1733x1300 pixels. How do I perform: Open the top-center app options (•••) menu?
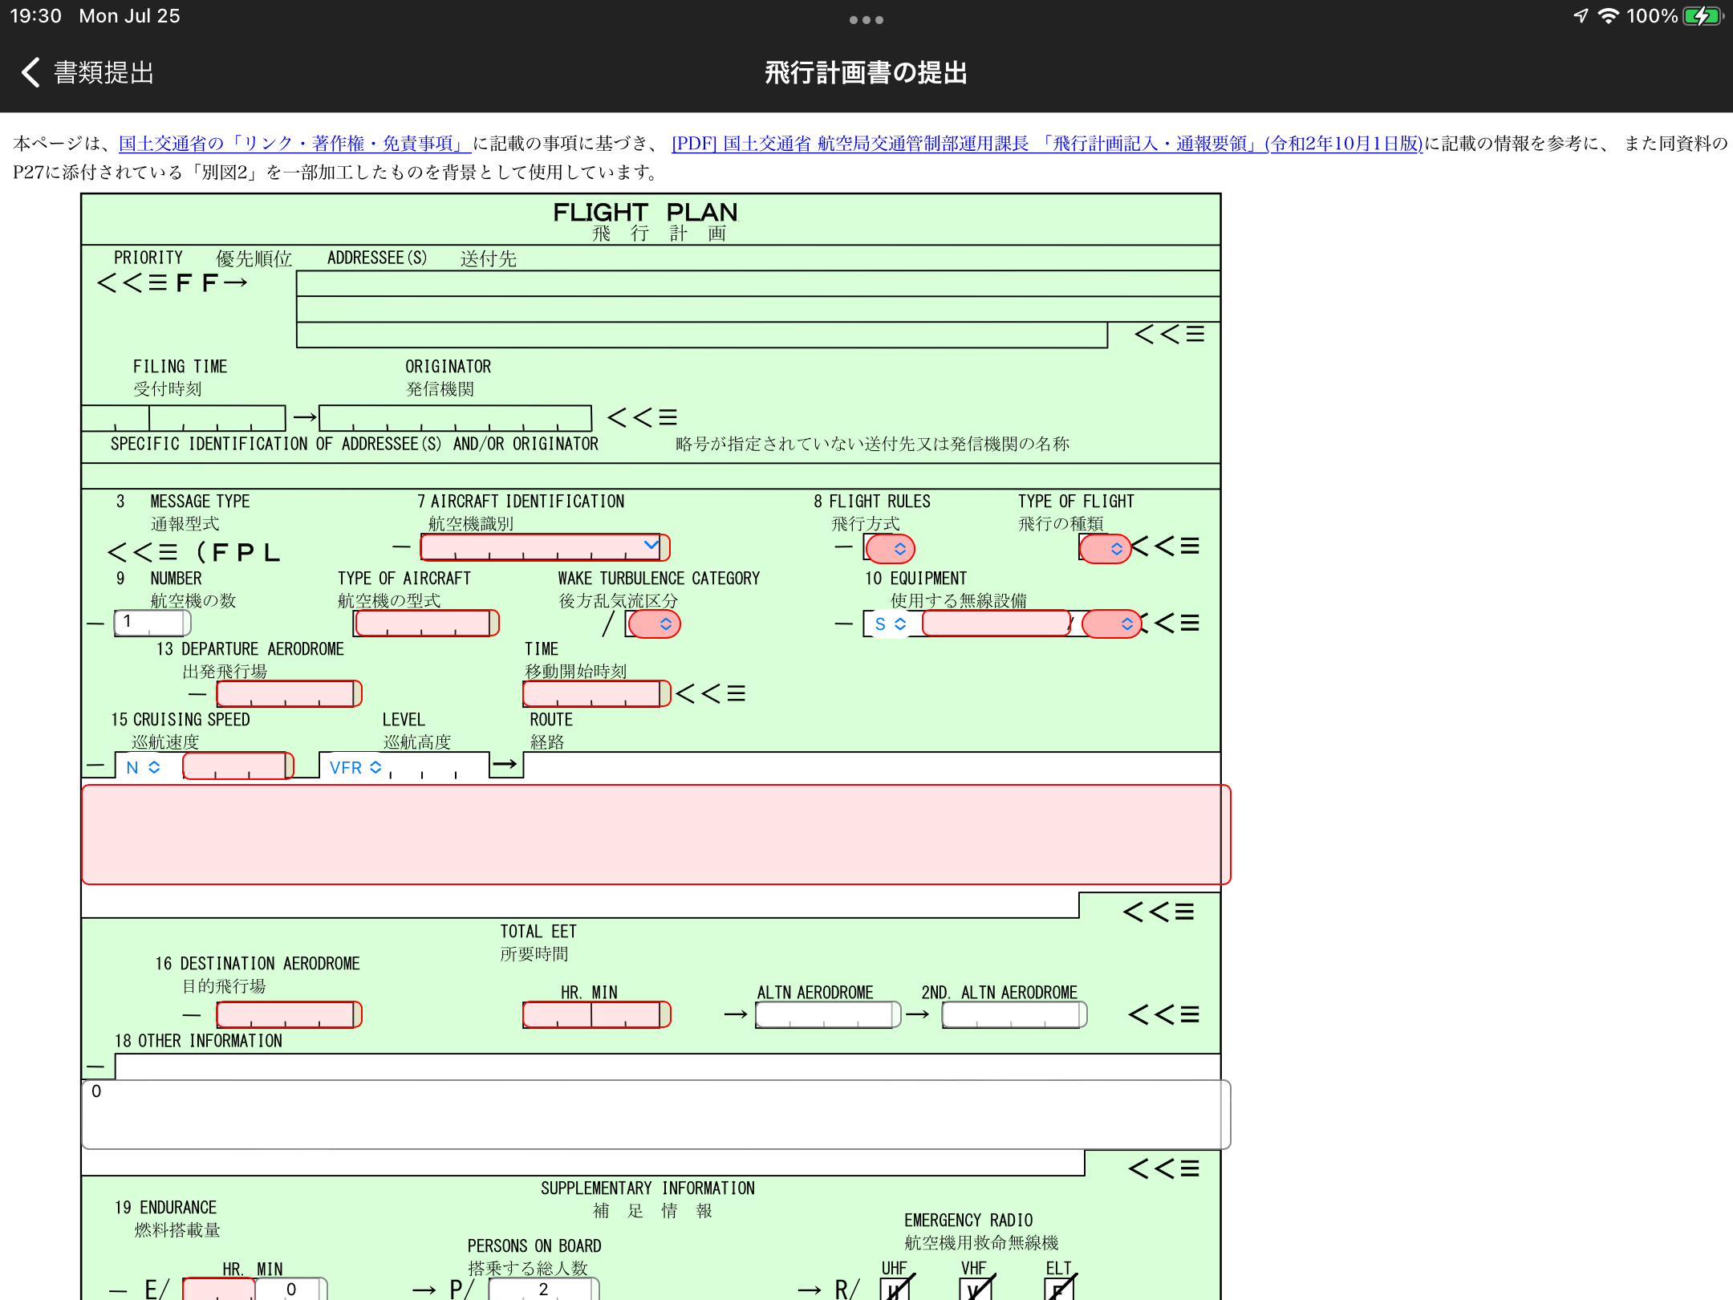pyautogui.click(x=866, y=19)
